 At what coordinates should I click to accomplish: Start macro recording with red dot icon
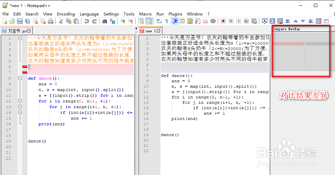pos(223,21)
